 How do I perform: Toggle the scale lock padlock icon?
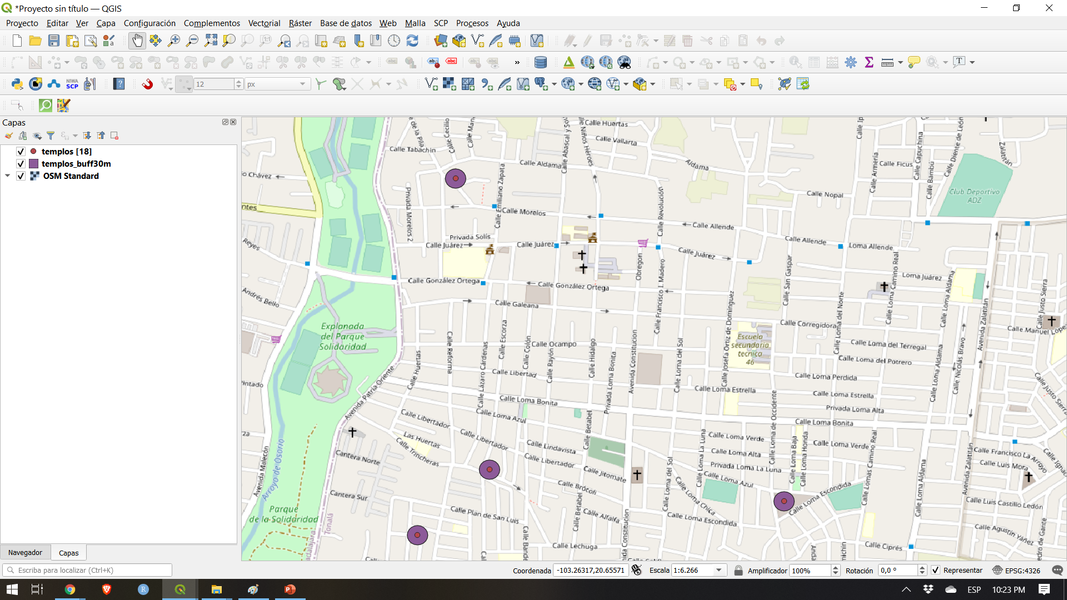click(738, 571)
